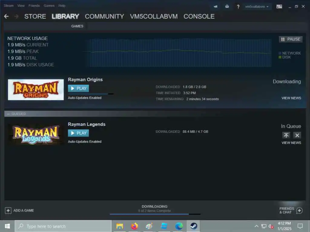
Task: Click the question mark help icon
Action: click(x=238, y=7)
